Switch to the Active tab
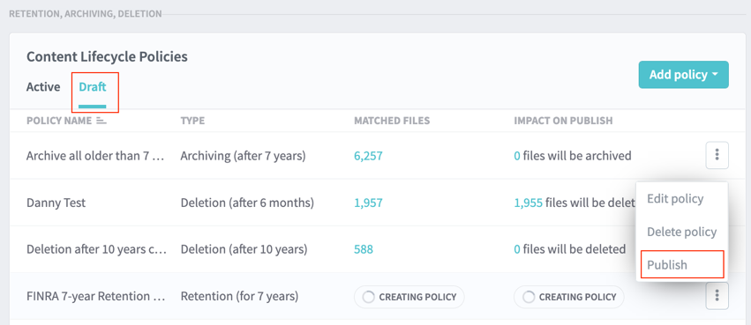The width and height of the screenshot is (751, 325). (43, 87)
